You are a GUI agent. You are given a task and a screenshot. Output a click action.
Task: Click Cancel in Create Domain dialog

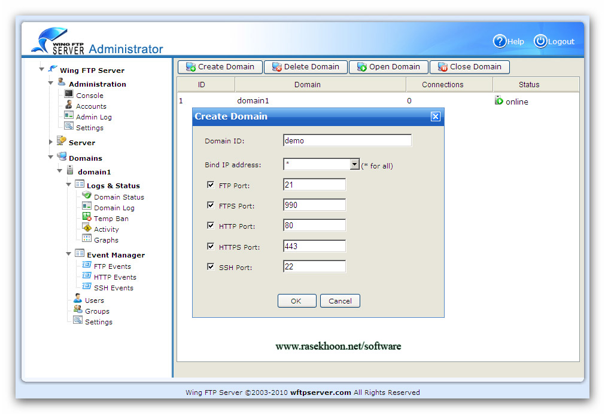pyautogui.click(x=340, y=301)
